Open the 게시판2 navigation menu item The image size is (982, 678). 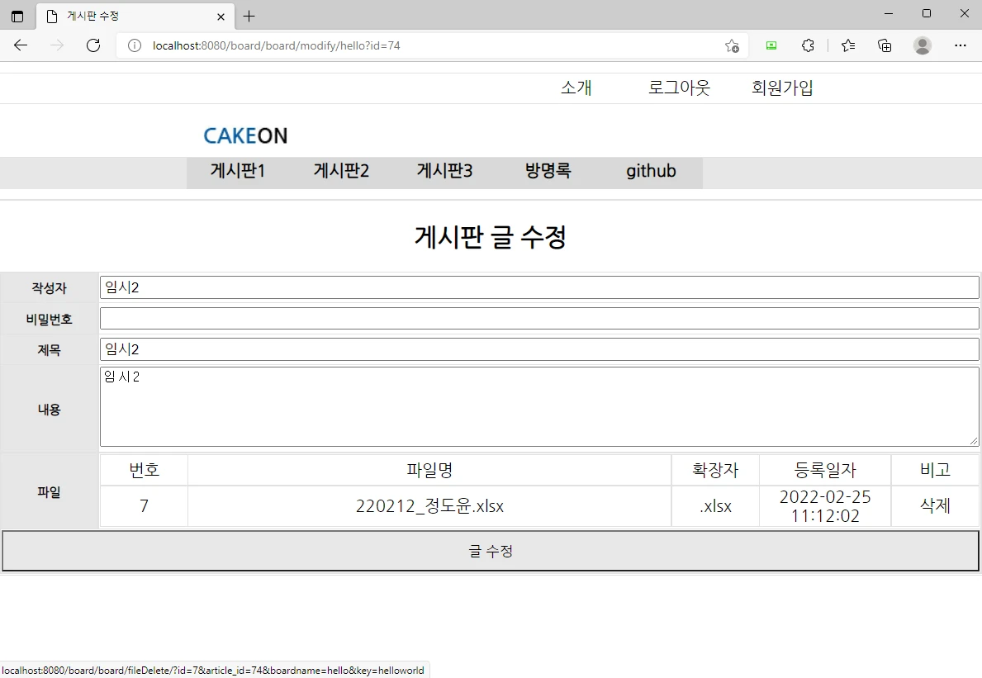(x=341, y=171)
